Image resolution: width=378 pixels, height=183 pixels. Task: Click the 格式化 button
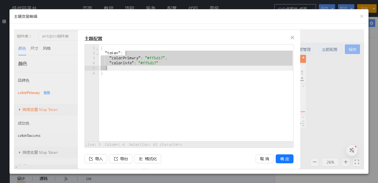point(148,159)
